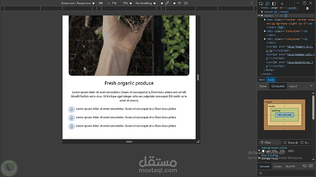Expand the head element node
The width and height of the screenshot is (316, 177).
click(x=262, y=12)
